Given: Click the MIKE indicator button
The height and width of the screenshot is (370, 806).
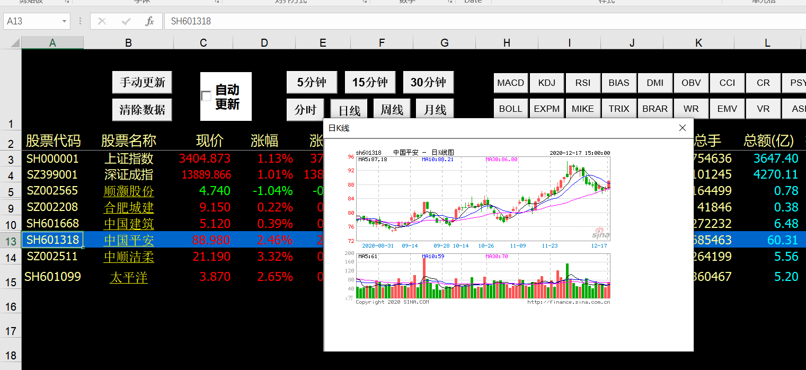Looking at the screenshot, I should pyautogui.click(x=583, y=109).
